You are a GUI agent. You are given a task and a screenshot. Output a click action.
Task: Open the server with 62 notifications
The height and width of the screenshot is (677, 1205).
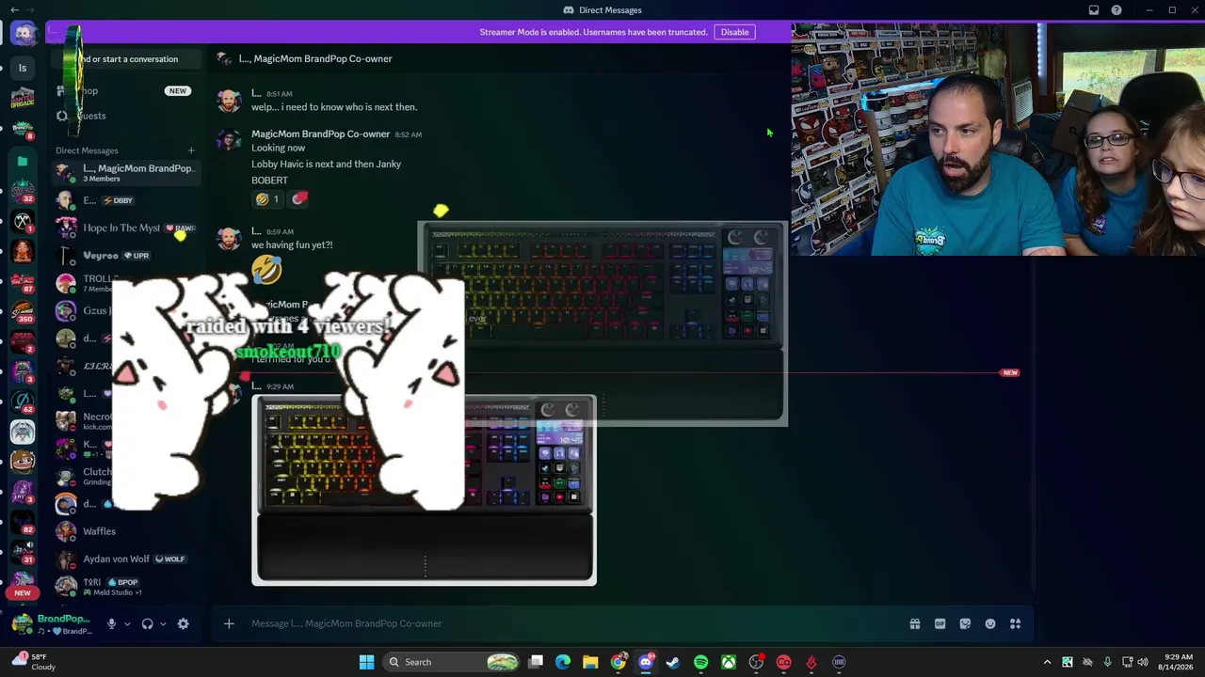coord(23,401)
